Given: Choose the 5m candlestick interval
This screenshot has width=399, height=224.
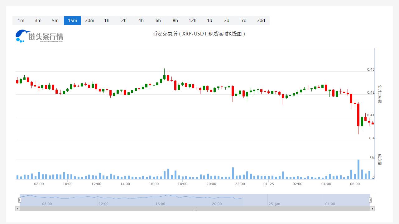Looking at the screenshot, I should tap(55, 21).
